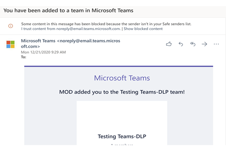Click the cut-off members text under the team name
The image size is (226, 157).
[122, 144]
